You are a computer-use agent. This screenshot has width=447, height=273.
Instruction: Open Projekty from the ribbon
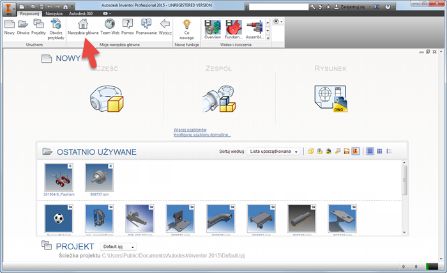(38, 27)
